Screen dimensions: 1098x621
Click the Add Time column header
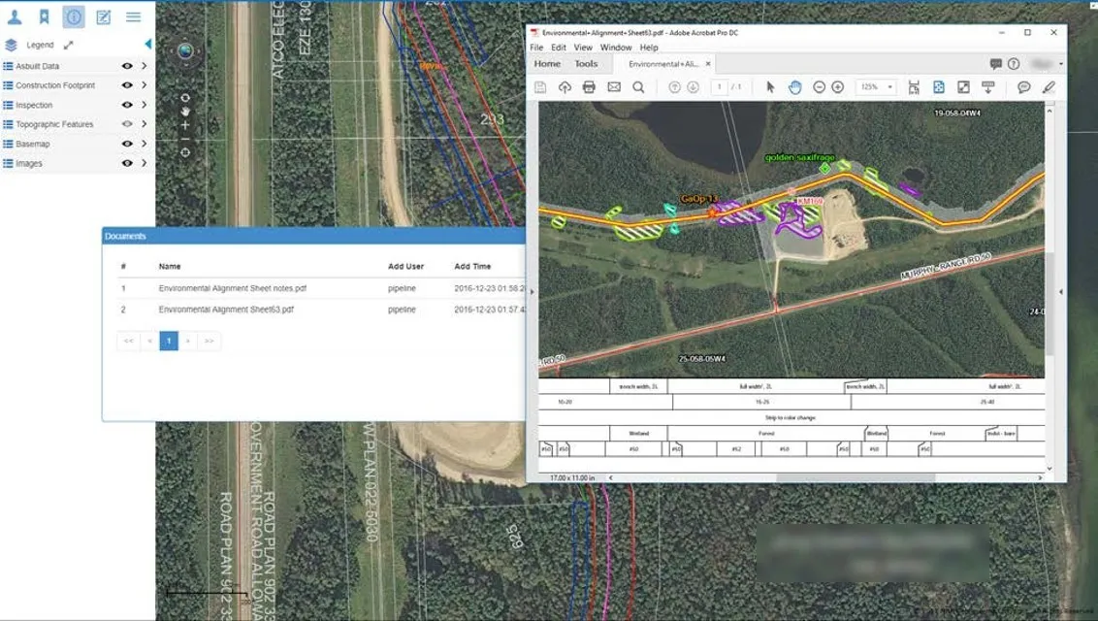coord(472,267)
